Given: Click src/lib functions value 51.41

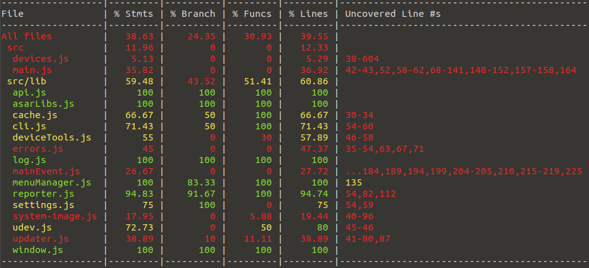Looking at the screenshot, I should 258,81.
